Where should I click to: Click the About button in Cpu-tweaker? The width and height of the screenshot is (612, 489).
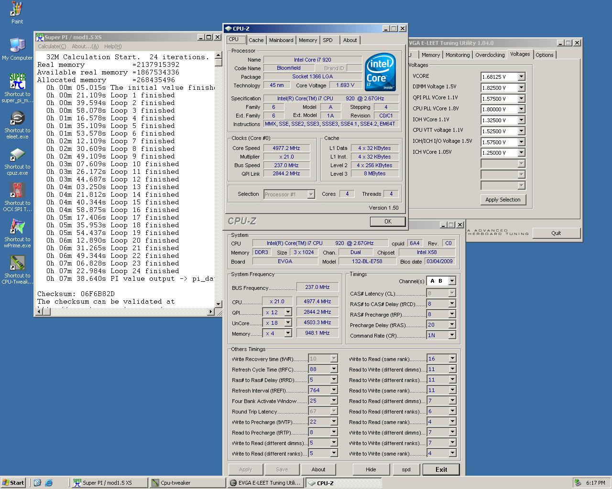pyautogui.click(x=318, y=469)
